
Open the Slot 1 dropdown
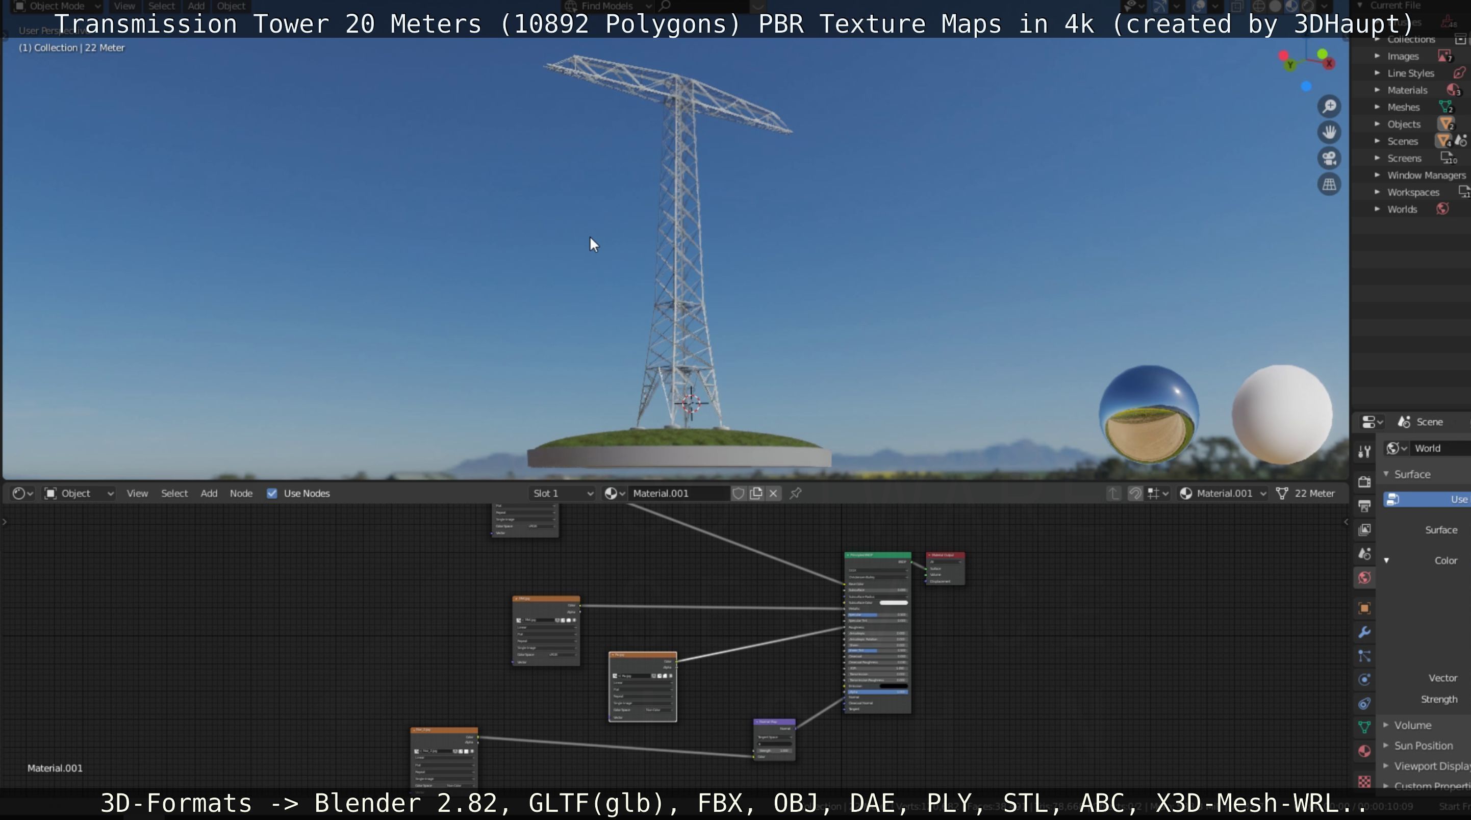point(562,493)
